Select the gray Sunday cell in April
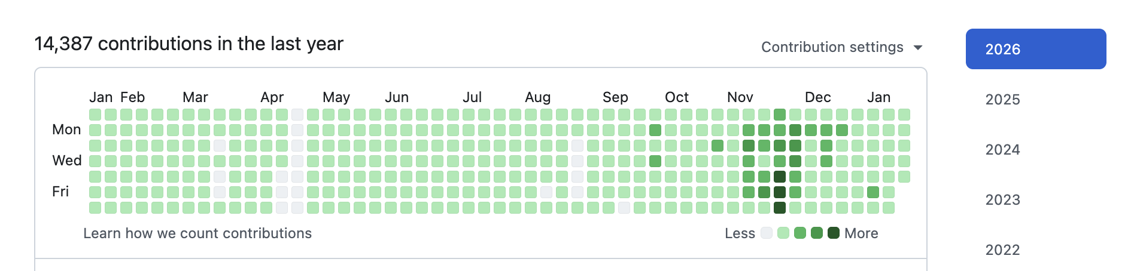Image resolution: width=1137 pixels, height=271 pixels. [x=297, y=115]
